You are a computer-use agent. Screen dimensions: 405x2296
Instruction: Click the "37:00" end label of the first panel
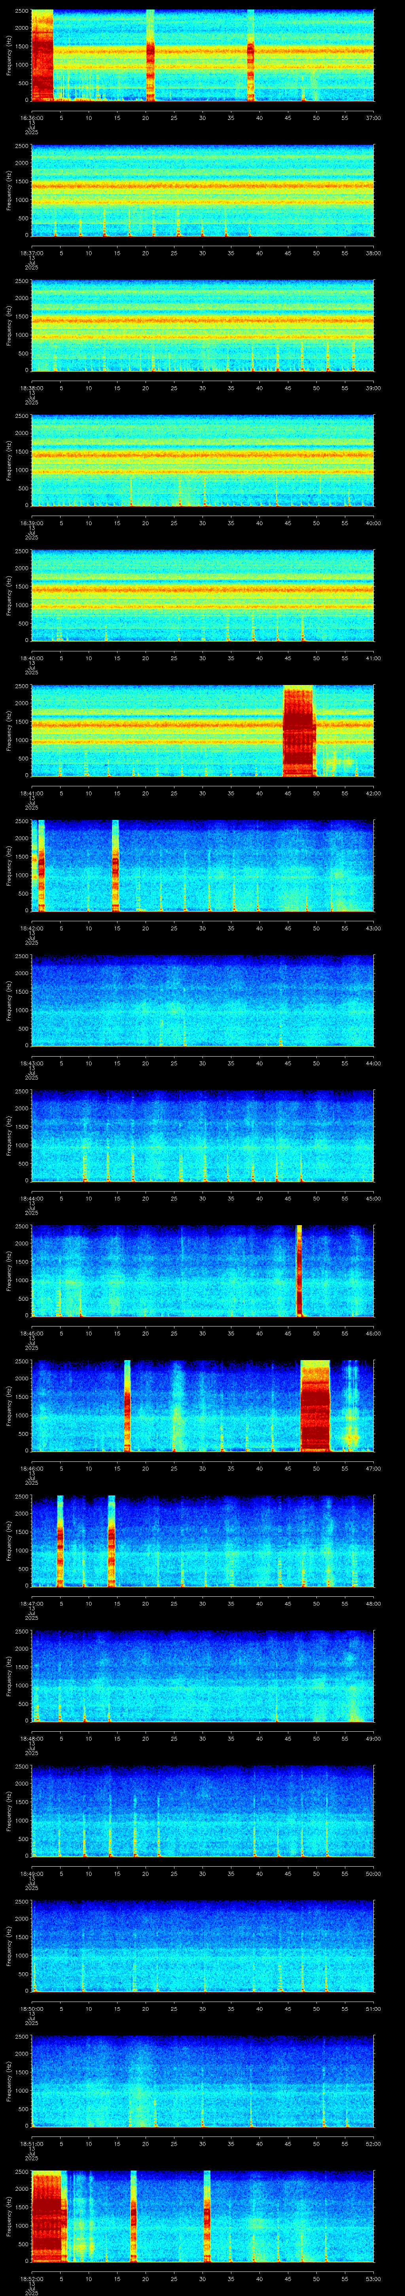(x=373, y=118)
